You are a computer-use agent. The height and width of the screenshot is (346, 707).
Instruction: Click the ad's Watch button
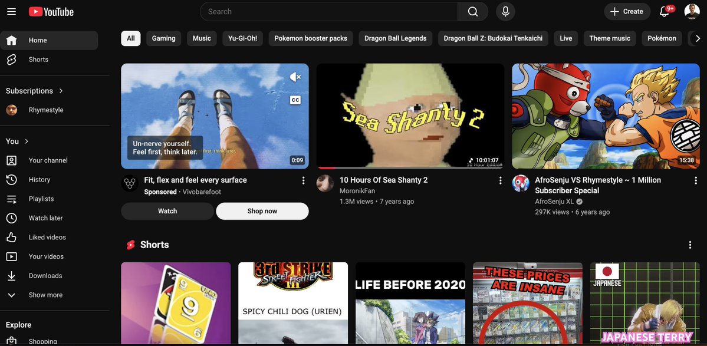(167, 211)
